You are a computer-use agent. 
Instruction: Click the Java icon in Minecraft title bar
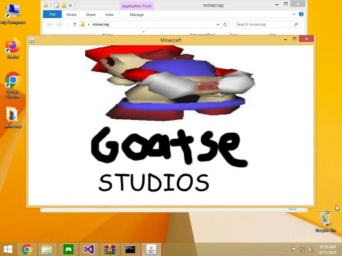[32, 40]
